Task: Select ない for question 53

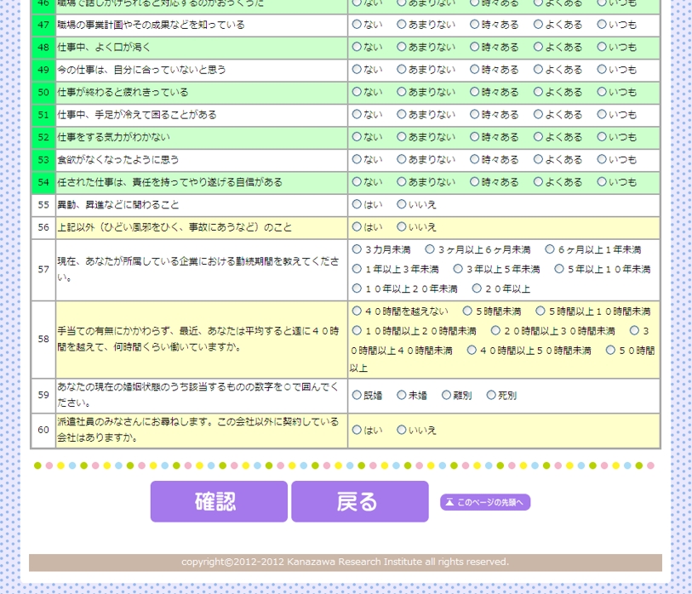Action: click(357, 159)
